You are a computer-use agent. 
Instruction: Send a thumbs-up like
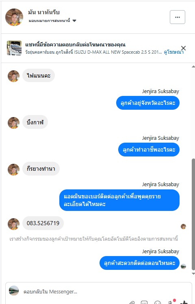184,302
